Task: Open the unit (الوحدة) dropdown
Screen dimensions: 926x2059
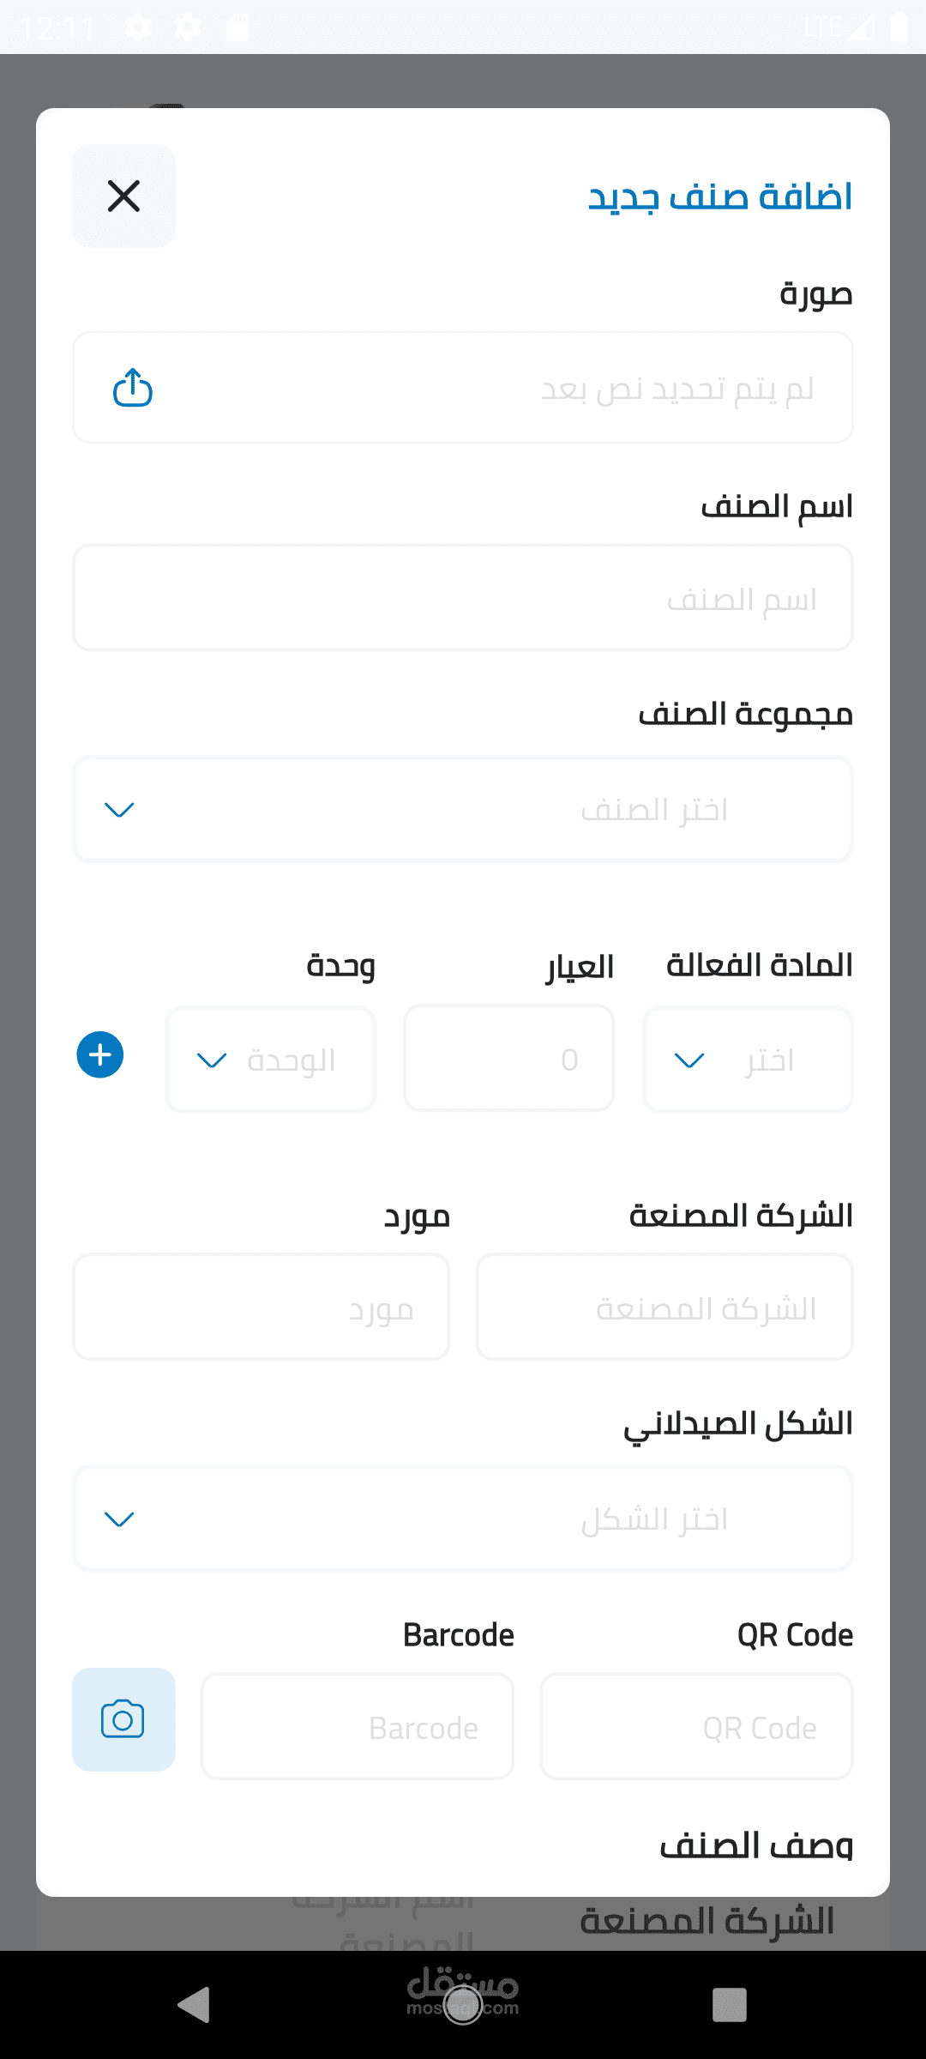Action: 270,1060
